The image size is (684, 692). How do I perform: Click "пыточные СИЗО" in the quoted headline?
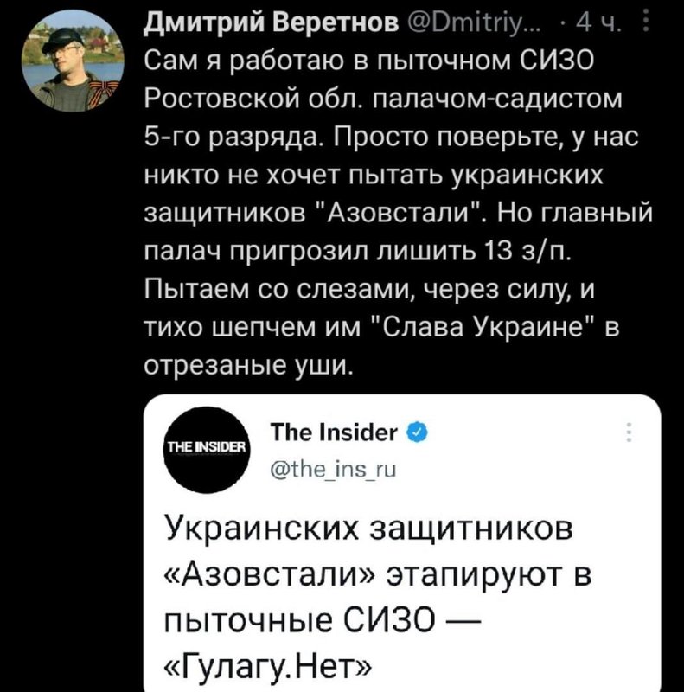[x=311, y=620]
